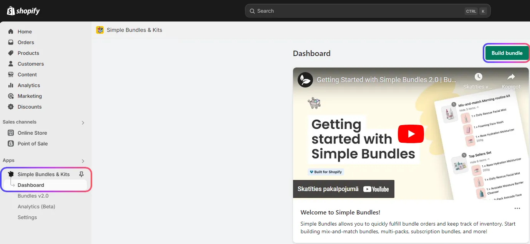Click the Online Store storefront icon
Viewport: 530px width, 244px height.
[11, 133]
